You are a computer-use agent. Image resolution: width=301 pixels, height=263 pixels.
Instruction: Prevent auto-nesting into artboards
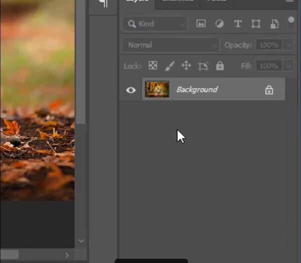[x=203, y=66]
